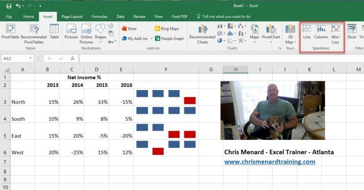
Task: Select the -25% cell for West 2014
Action: click(x=72, y=148)
